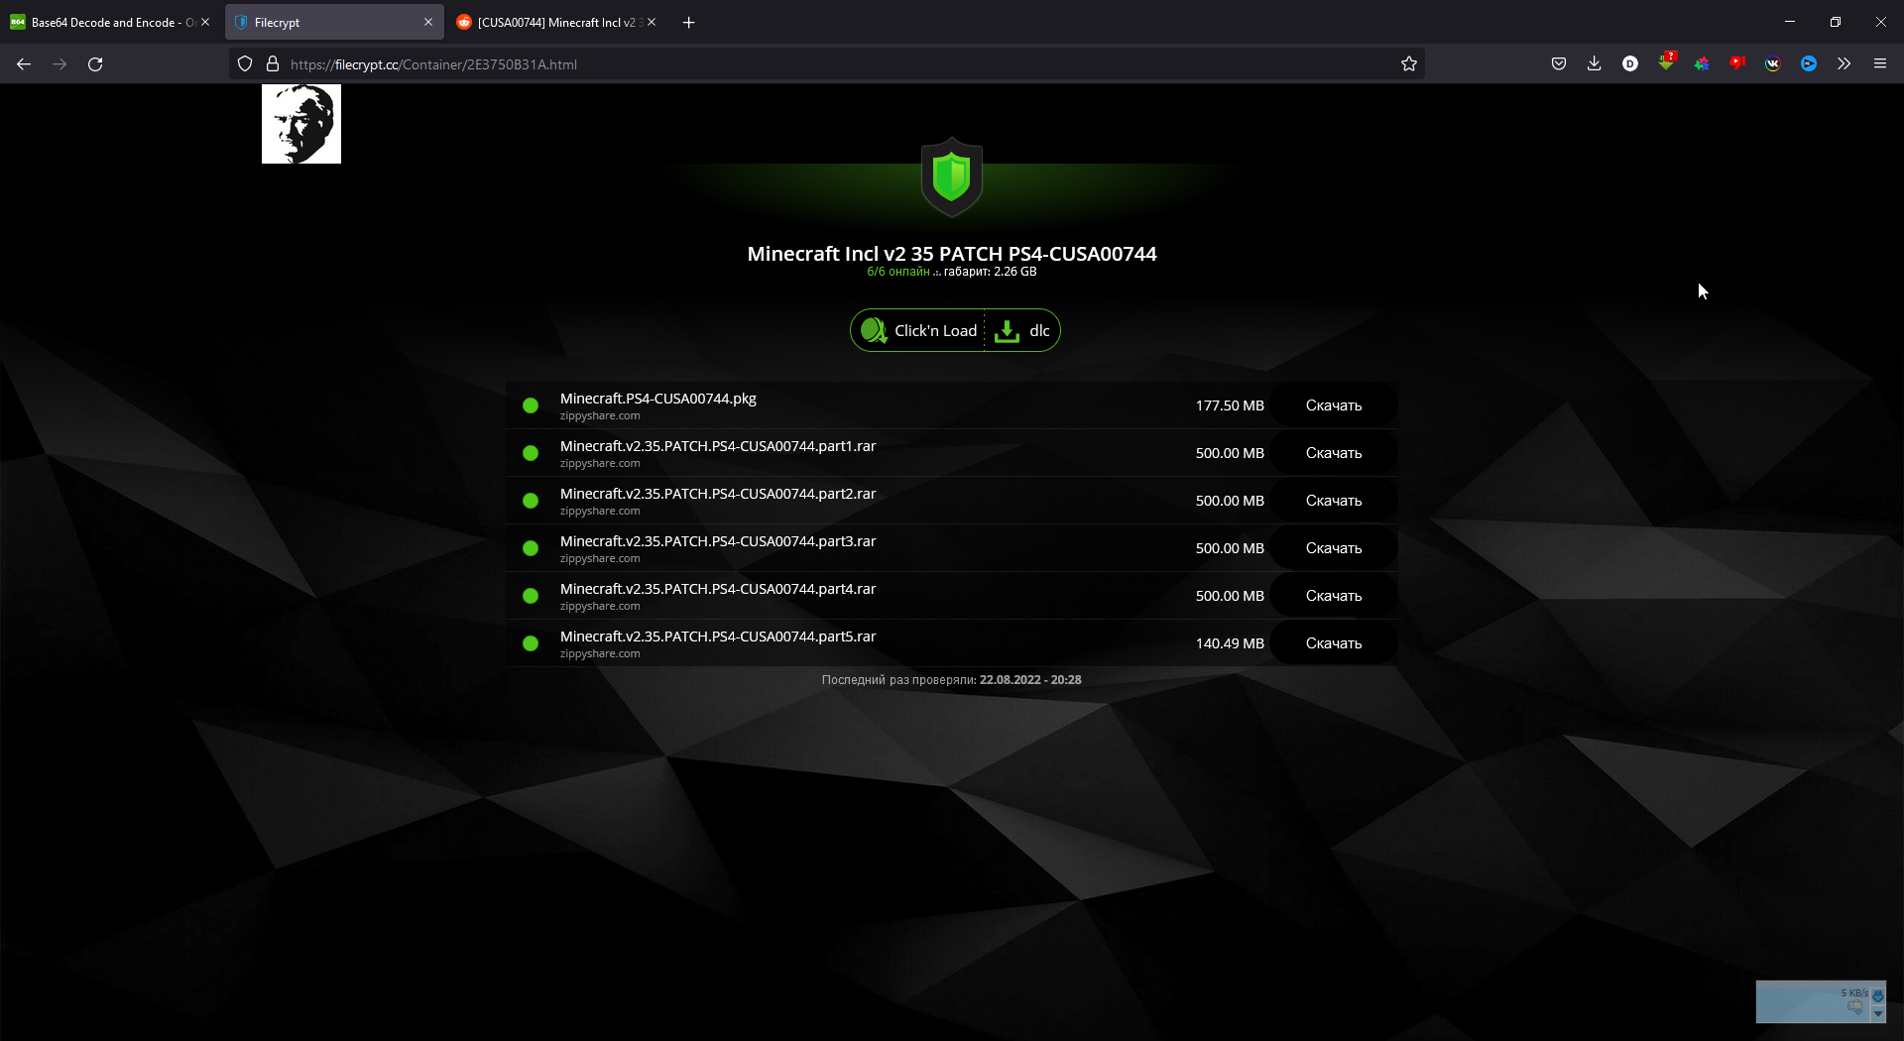Click the green status dot for the pkg file
Image resolution: width=1904 pixels, height=1041 pixels.
point(531,405)
